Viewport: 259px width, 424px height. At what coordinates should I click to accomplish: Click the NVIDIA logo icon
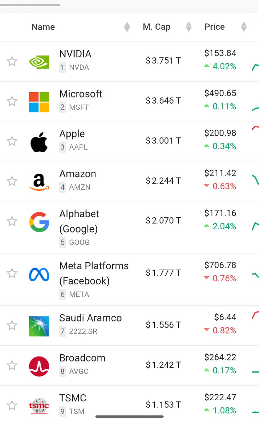[x=39, y=61]
